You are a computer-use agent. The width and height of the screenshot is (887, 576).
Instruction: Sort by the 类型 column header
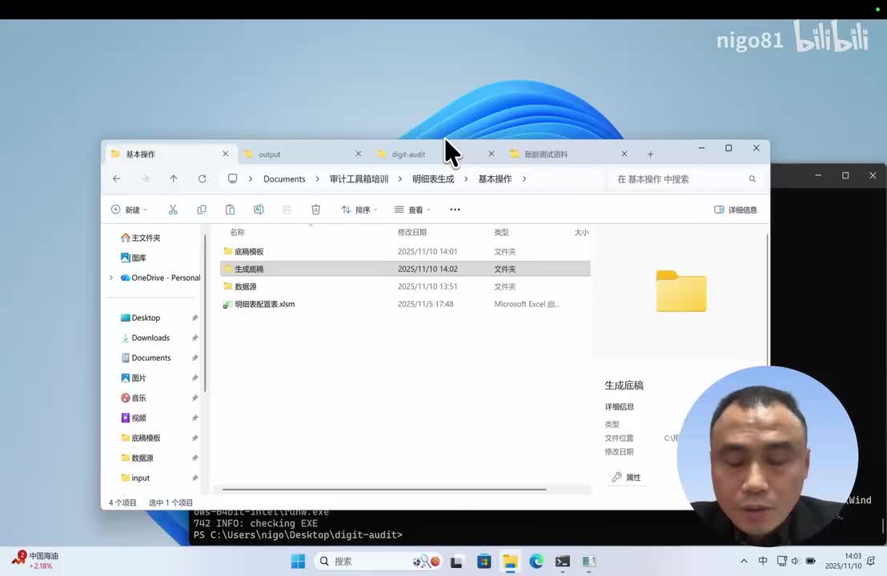(501, 232)
